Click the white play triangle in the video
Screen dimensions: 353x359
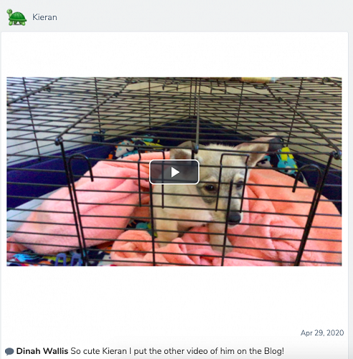(175, 172)
